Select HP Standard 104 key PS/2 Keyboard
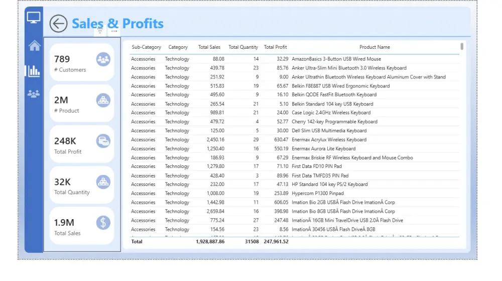Viewport: 502px width, 281px height. pyautogui.click(x=295, y=184)
